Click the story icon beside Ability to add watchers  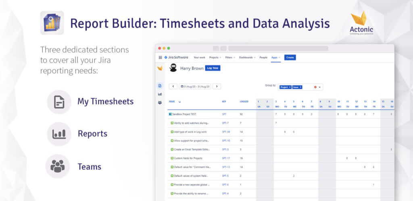pos(172,123)
